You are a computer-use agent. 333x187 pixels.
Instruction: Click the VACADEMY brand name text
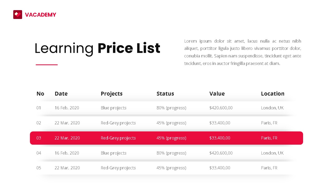(x=41, y=15)
